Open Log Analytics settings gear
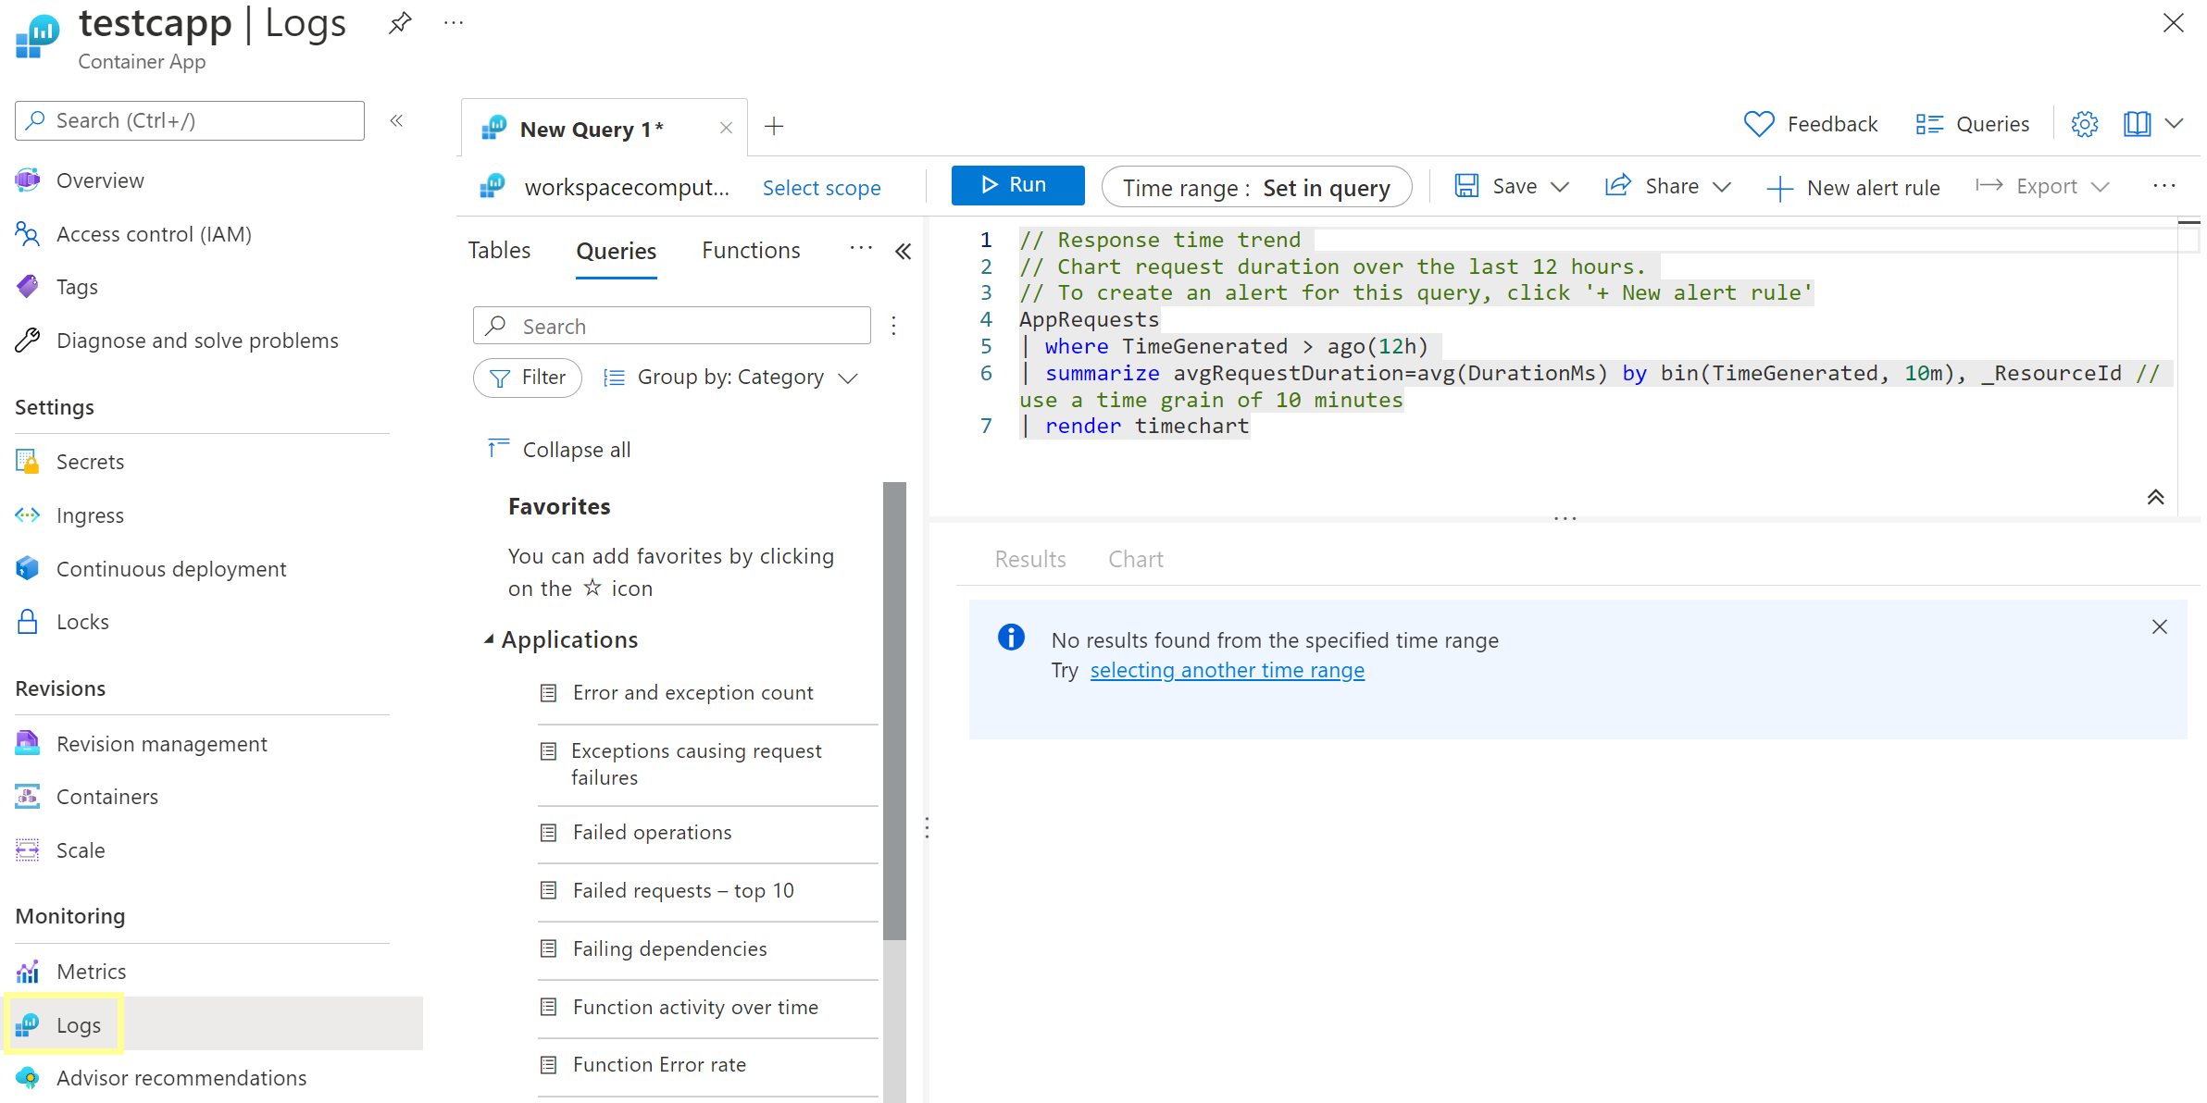Viewport: 2207px width, 1103px height. (2084, 124)
